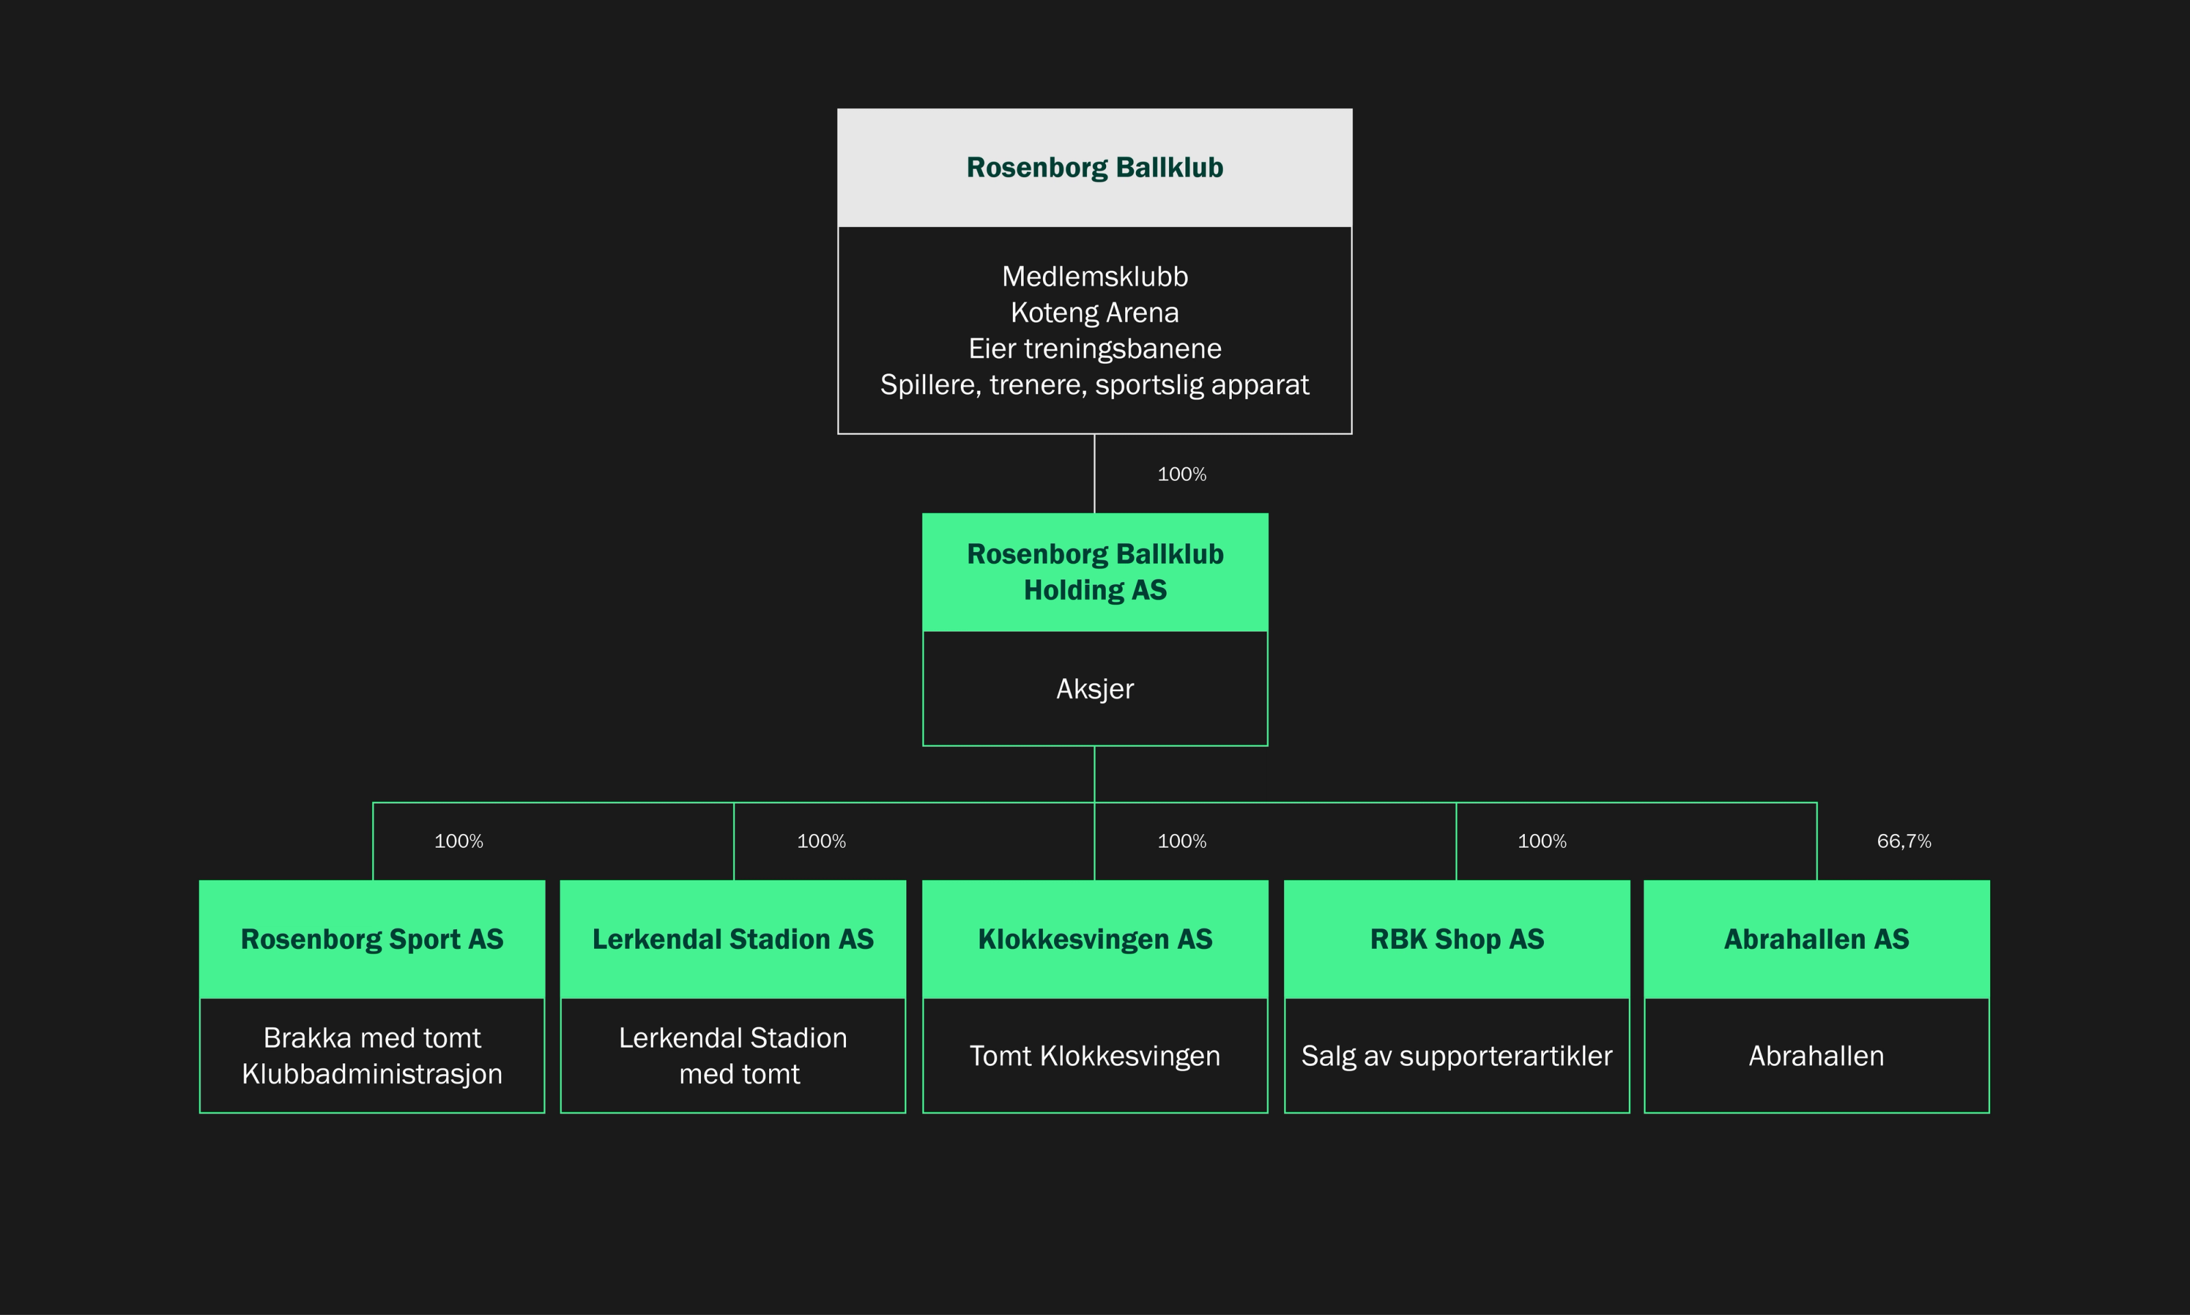Click the Rosenborg Ballklub Holding AS header

coord(1094,571)
